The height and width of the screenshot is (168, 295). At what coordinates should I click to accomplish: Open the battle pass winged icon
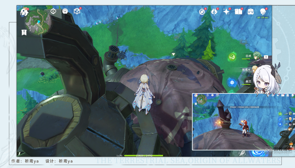tap(214, 11)
